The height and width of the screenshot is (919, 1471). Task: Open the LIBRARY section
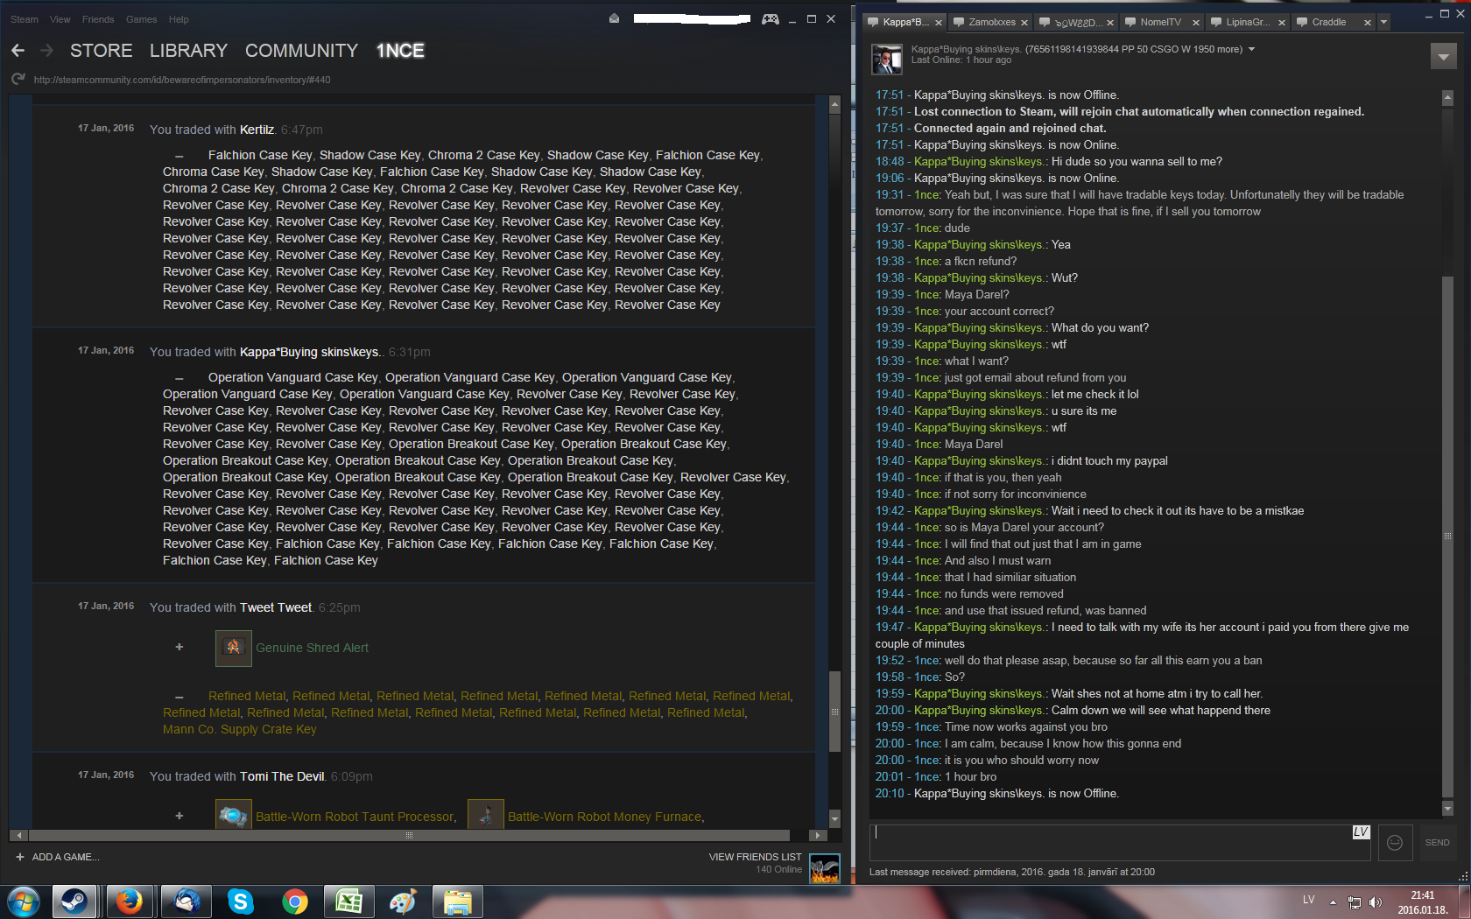[x=188, y=51]
